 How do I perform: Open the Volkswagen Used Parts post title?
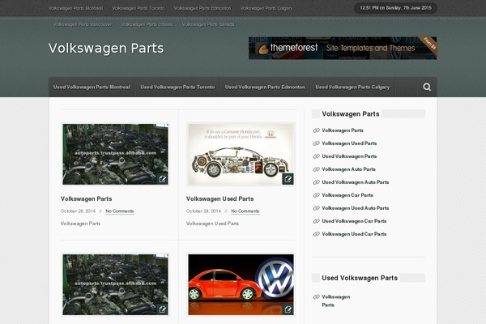[220, 198]
